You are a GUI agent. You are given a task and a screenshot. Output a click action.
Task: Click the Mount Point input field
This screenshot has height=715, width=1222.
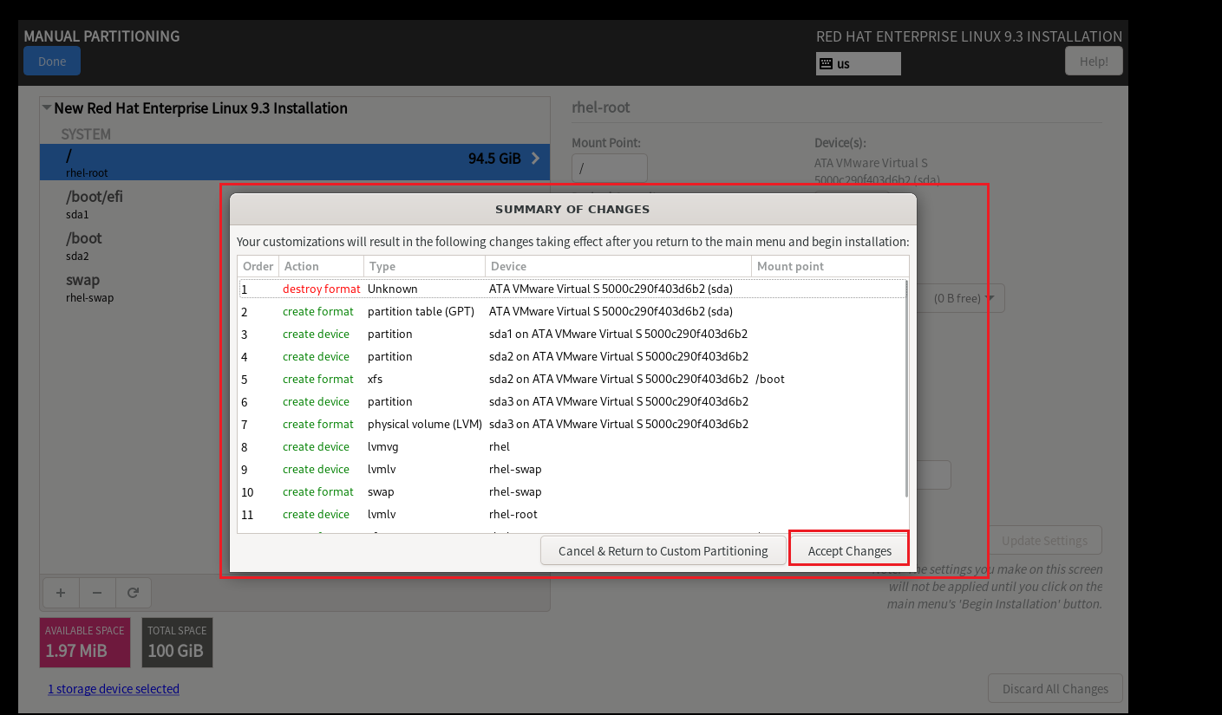coord(610,168)
